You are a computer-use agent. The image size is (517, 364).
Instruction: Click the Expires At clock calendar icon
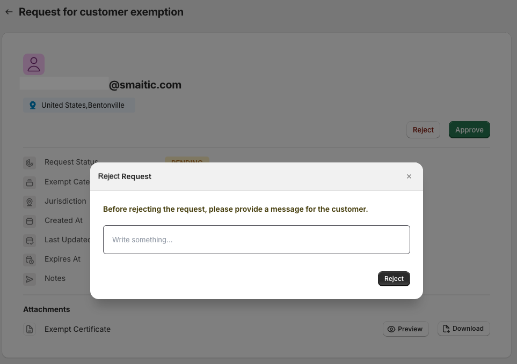point(30,260)
